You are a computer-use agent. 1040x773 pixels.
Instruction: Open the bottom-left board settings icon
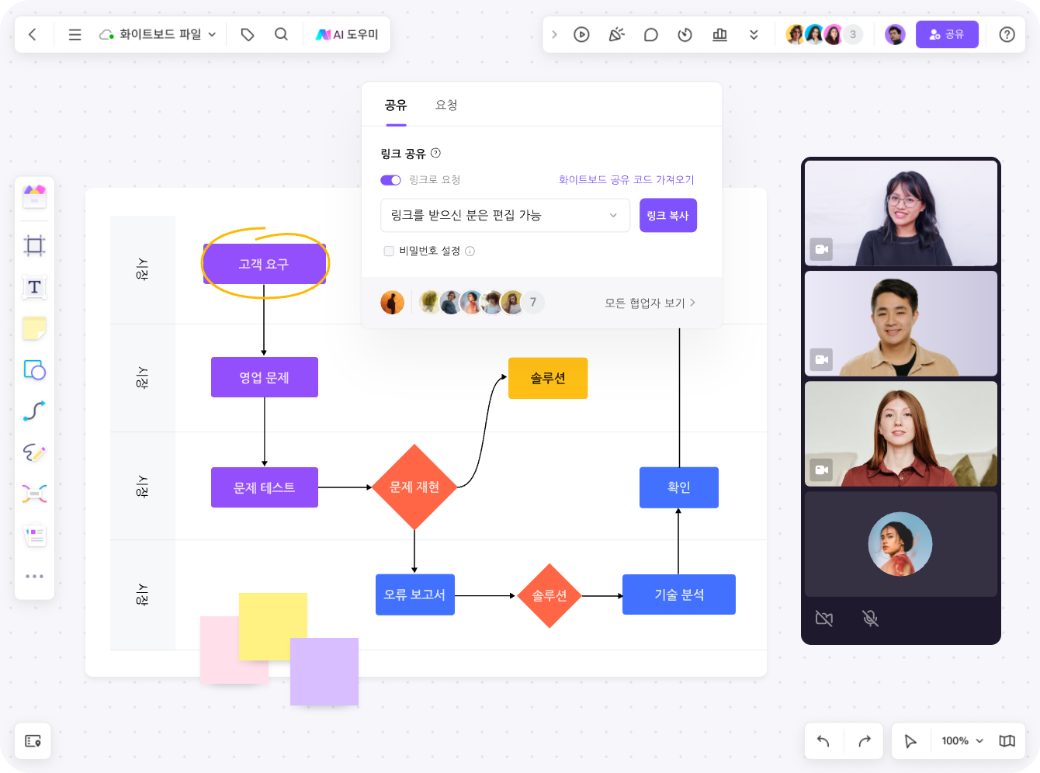coord(33,741)
